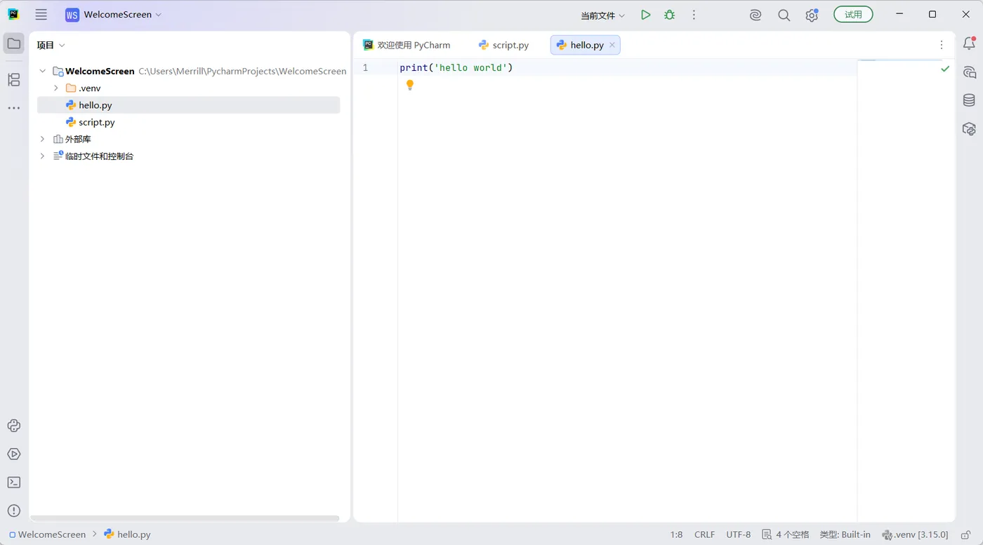Open editor tabs options menu
The height and width of the screenshot is (545, 983).
pos(942,45)
